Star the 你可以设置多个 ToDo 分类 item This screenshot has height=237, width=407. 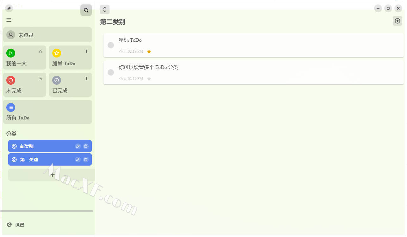[x=149, y=79]
